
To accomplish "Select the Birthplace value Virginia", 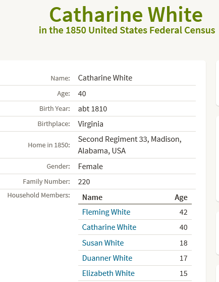I will [90, 124].
